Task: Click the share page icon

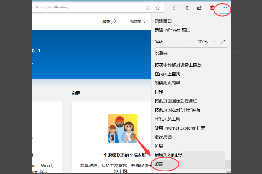Action: tap(200, 8)
